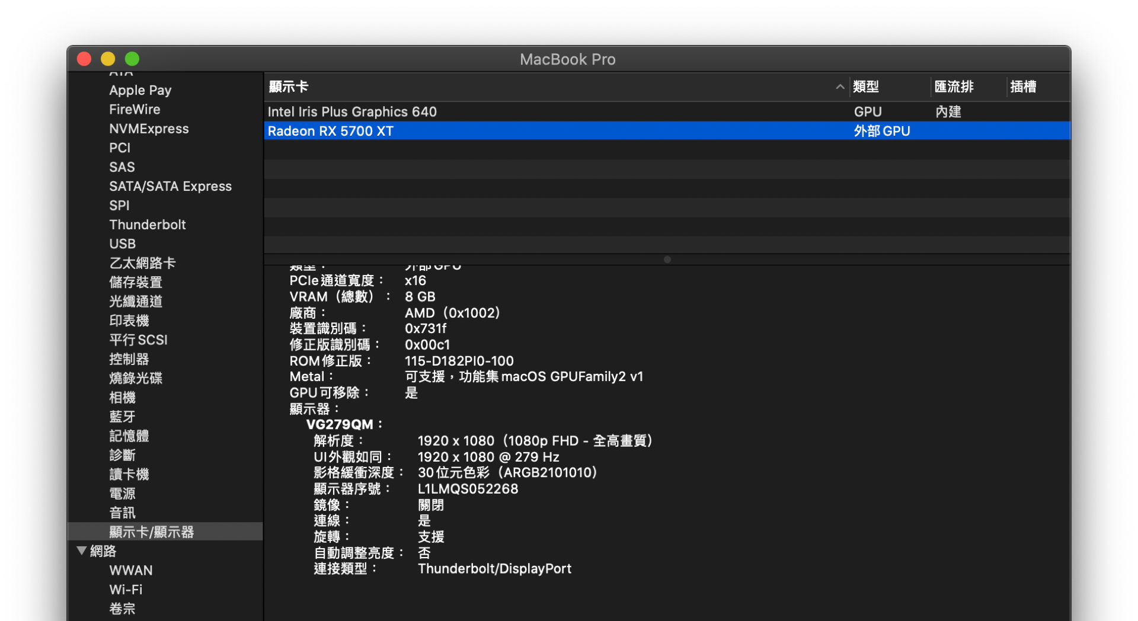The image size is (1138, 621).
Task: Click the Thunderbolt/DisplayPort connection value
Action: click(494, 569)
